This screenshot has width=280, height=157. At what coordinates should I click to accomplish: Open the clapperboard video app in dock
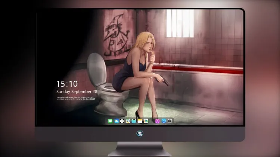click(x=134, y=121)
